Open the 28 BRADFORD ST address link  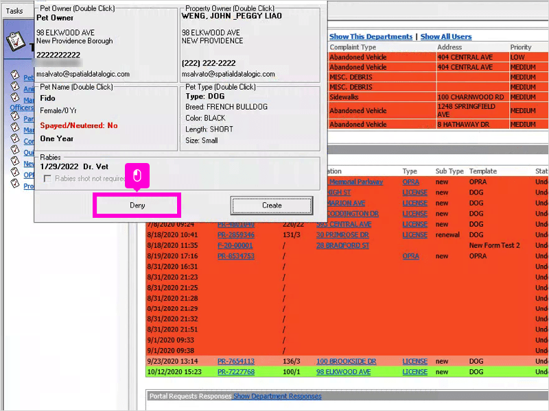tap(342, 246)
